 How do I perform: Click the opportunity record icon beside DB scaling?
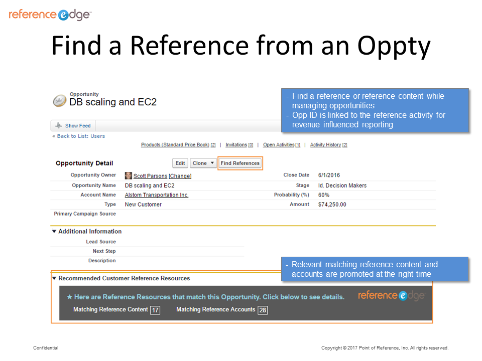[x=59, y=100]
